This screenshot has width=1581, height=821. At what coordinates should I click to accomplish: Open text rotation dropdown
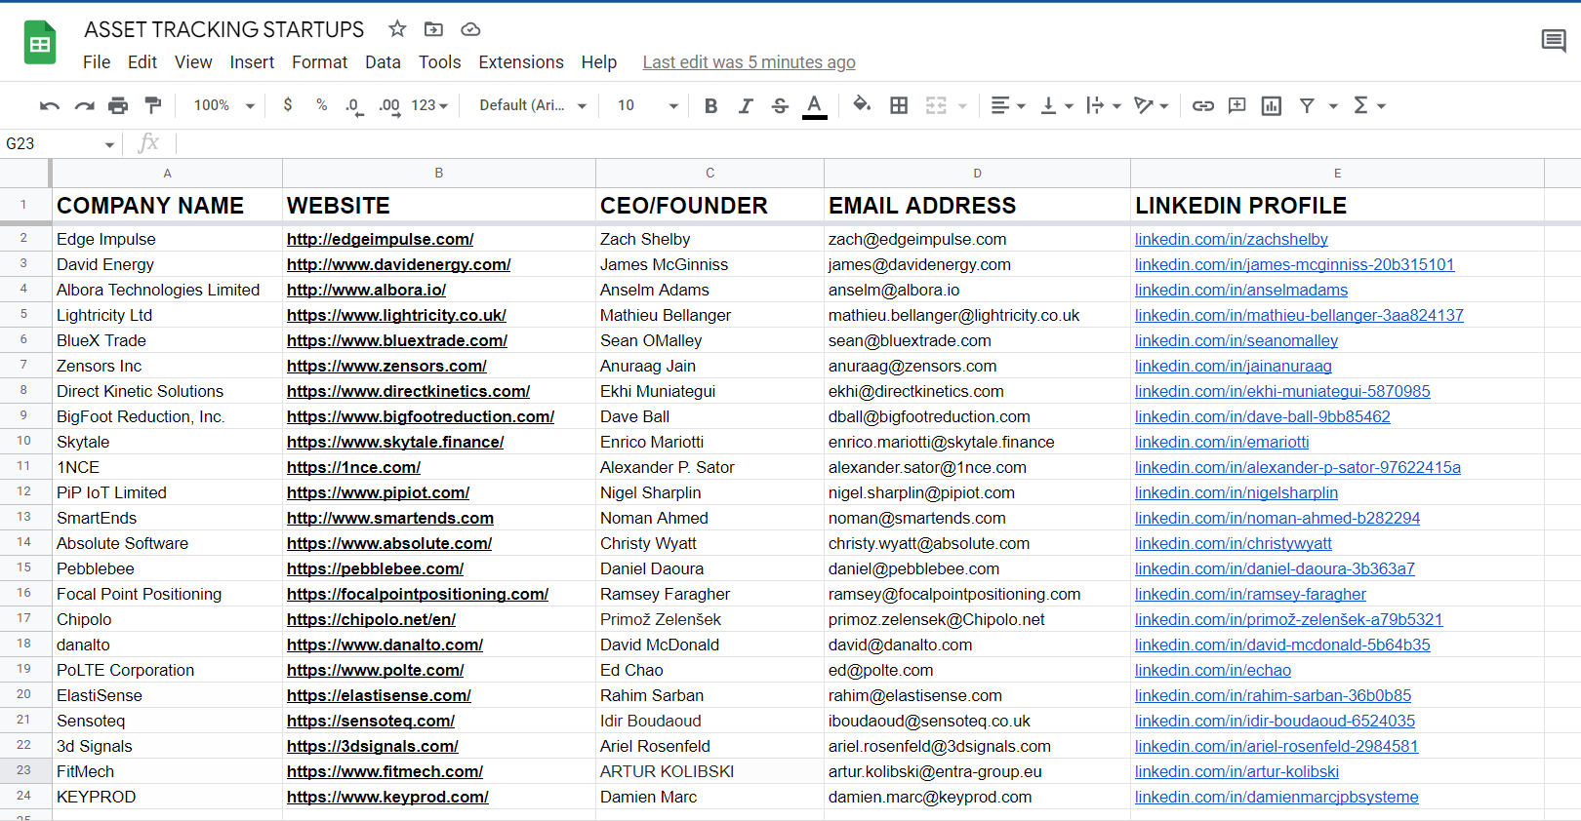pyautogui.click(x=1152, y=105)
